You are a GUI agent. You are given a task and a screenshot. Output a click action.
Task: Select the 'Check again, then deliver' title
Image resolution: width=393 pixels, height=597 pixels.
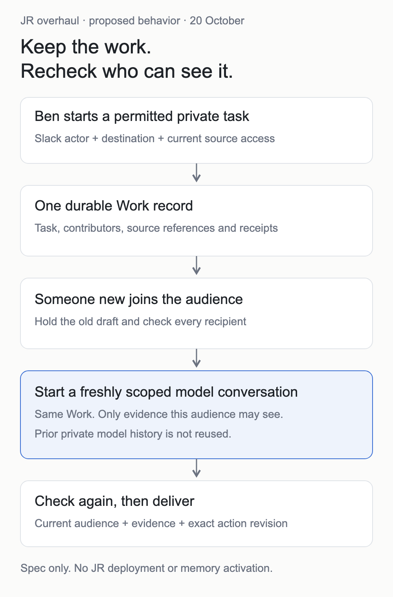[115, 502]
